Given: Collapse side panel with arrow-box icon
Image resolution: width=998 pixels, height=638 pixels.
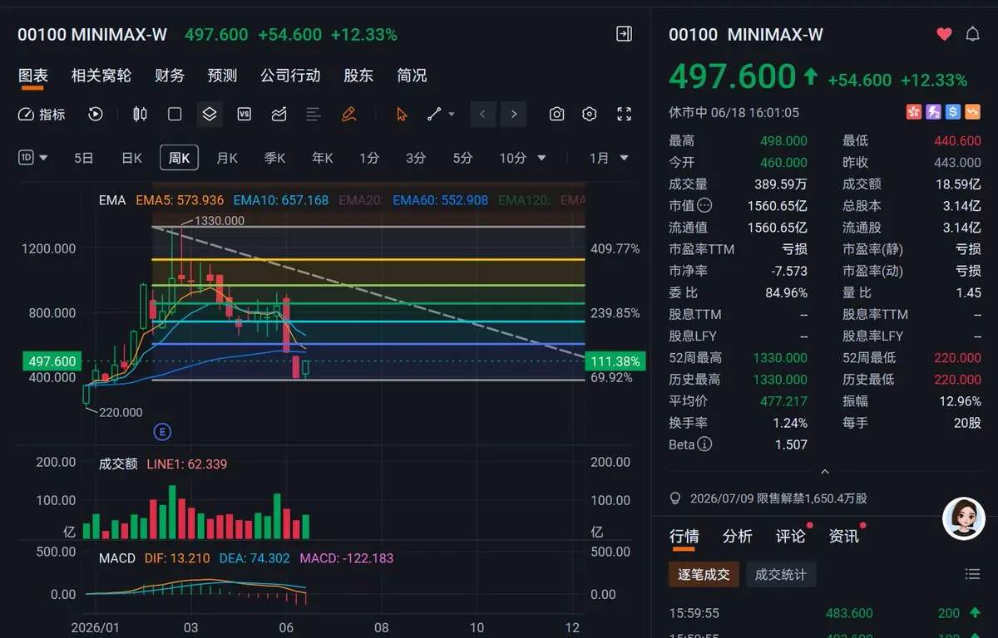Looking at the screenshot, I should tap(624, 34).
